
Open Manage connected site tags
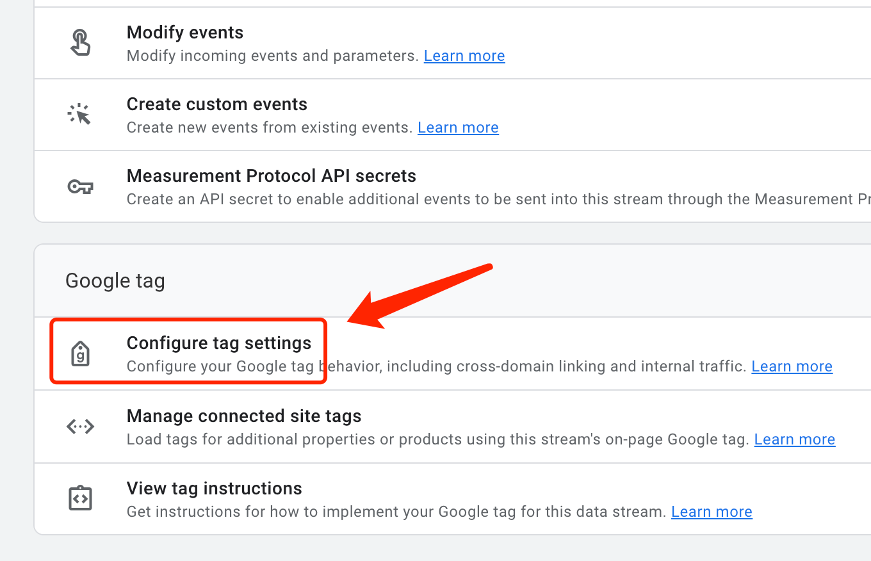244,416
